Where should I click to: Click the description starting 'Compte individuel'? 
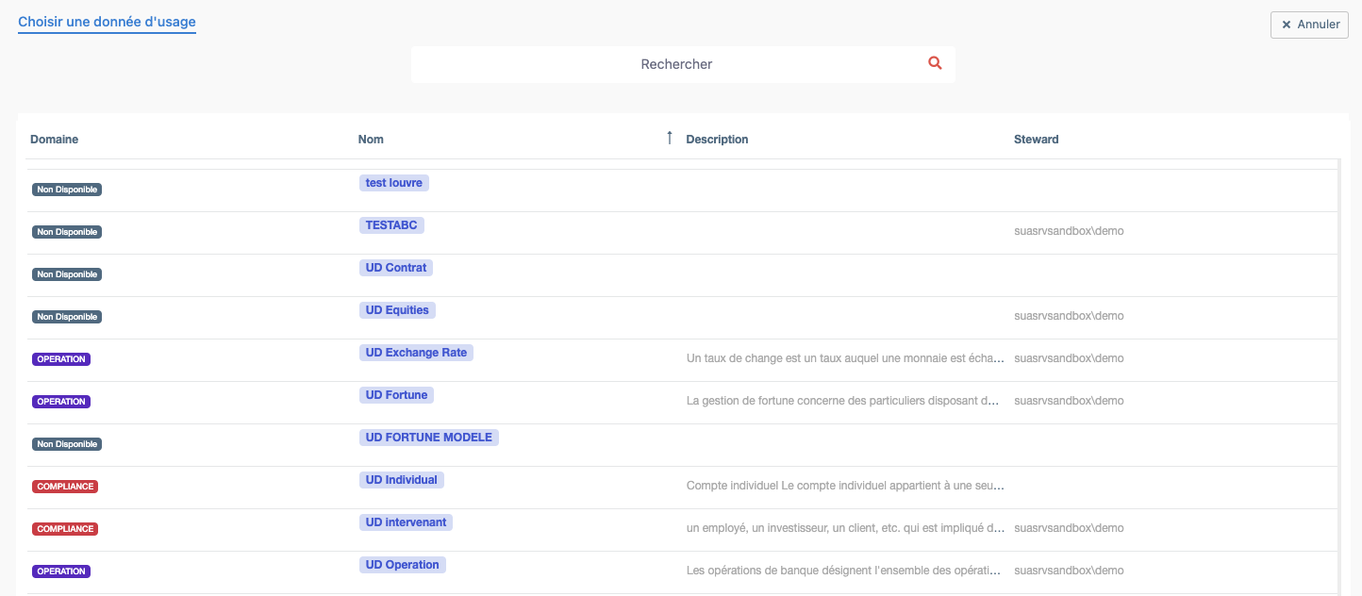pyautogui.click(x=846, y=486)
